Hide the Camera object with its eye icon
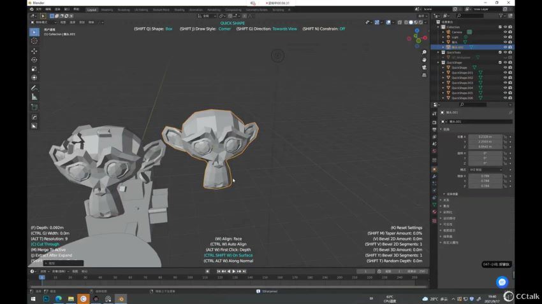 click(505, 32)
